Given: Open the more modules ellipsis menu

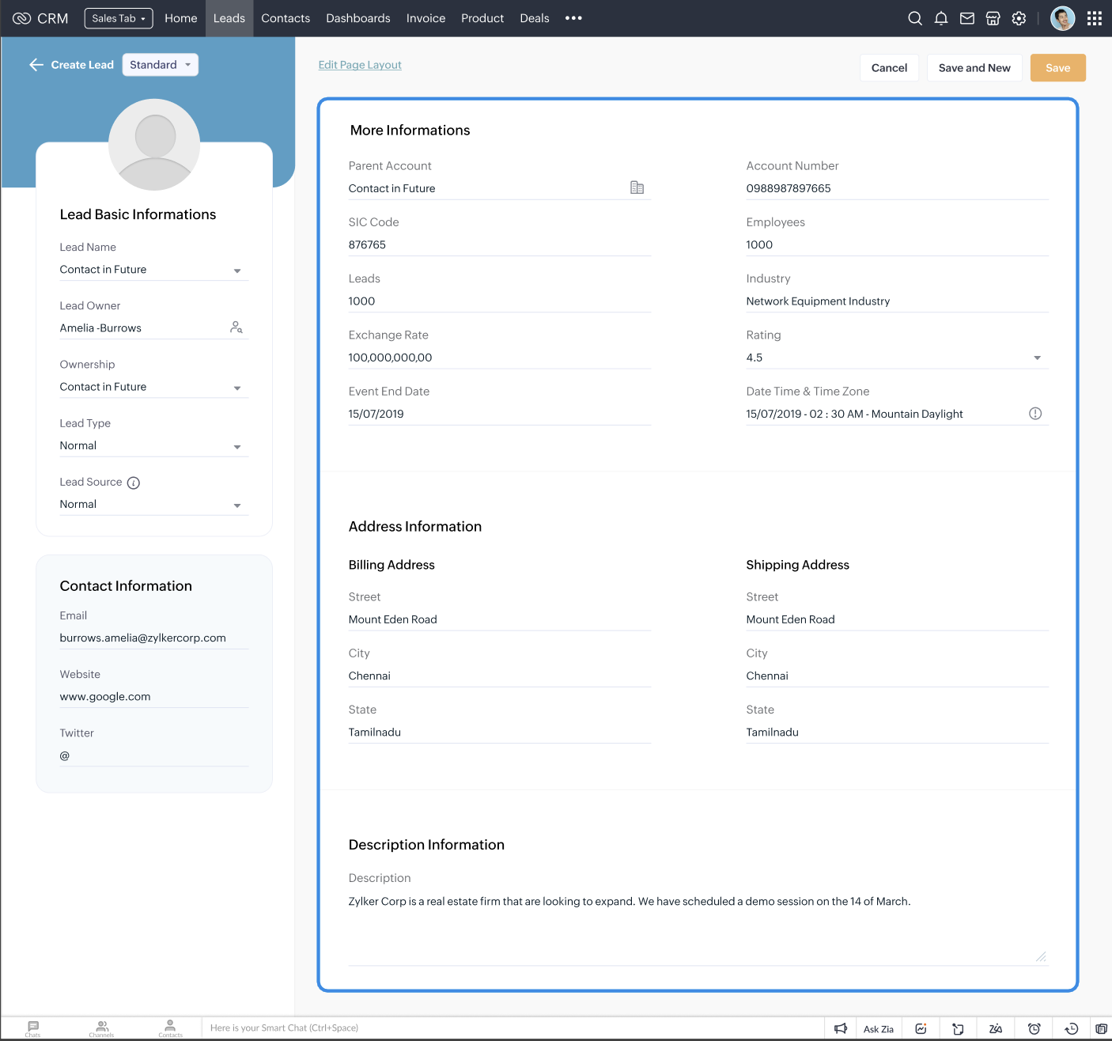Looking at the screenshot, I should click(573, 17).
